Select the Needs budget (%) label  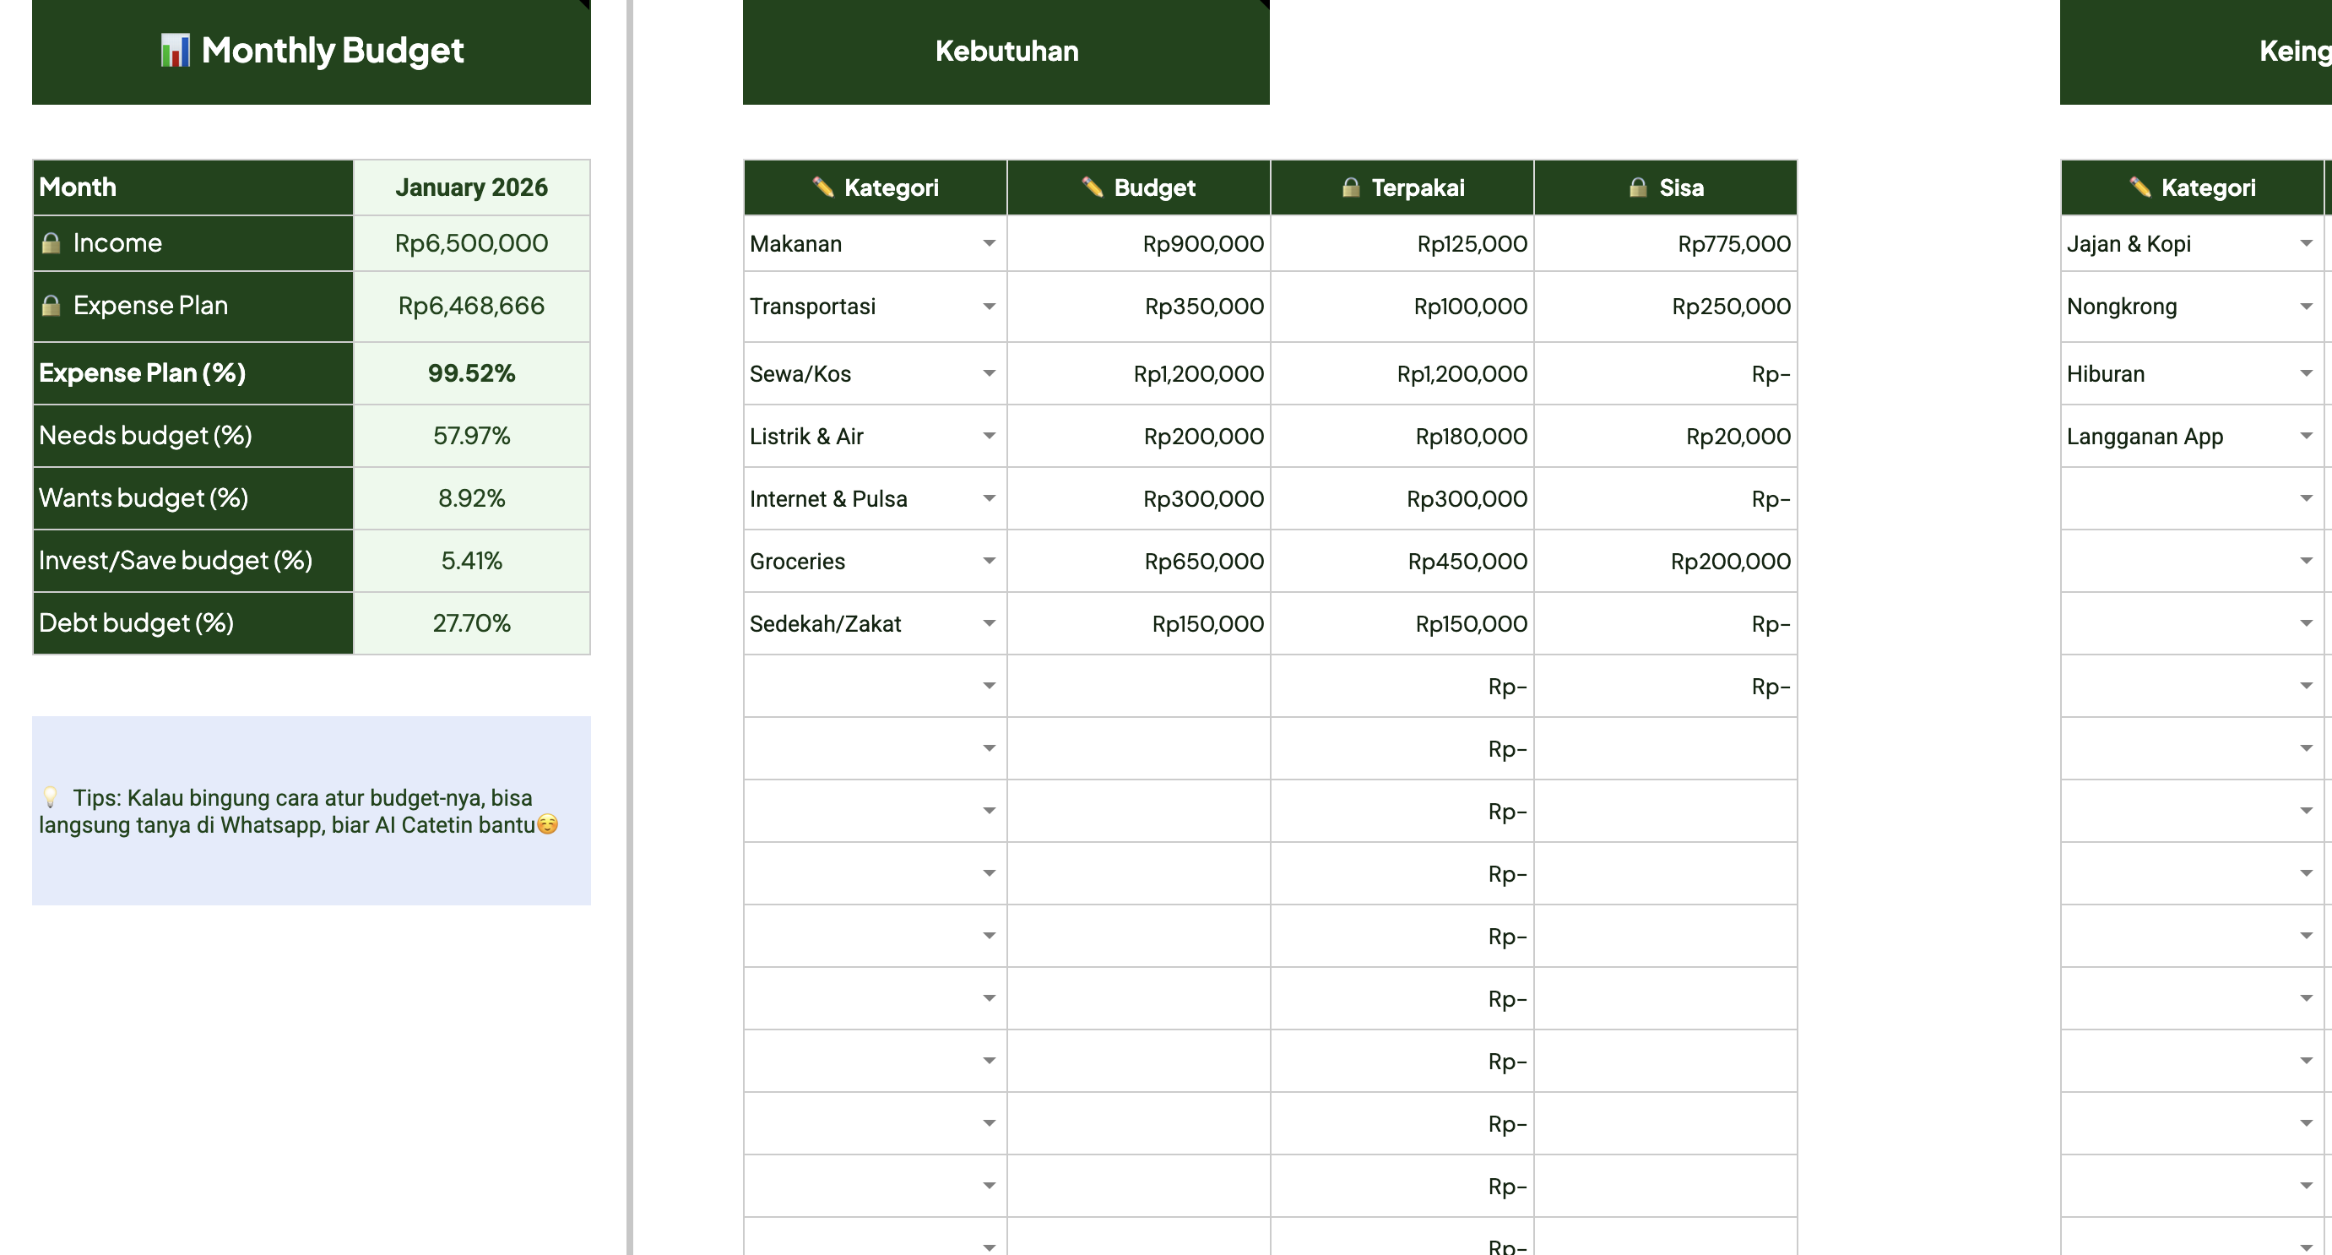click(x=193, y=436)
